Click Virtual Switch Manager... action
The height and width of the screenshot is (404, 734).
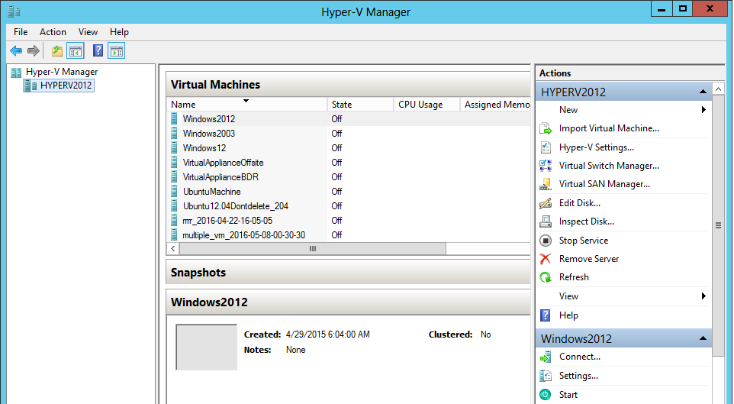[609, 166]
